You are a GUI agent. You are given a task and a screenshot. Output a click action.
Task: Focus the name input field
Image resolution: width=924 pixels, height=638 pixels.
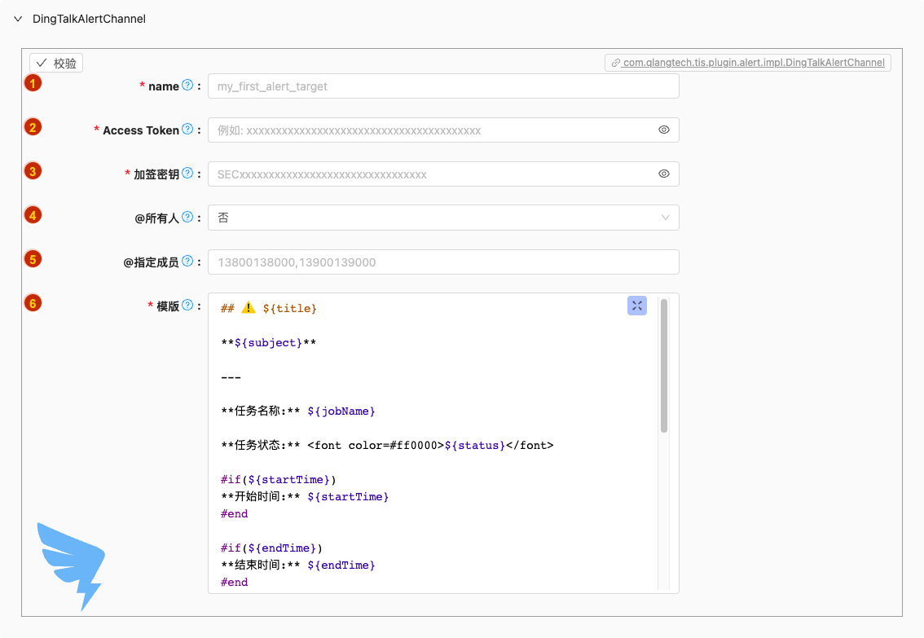(x=443, y=86)
